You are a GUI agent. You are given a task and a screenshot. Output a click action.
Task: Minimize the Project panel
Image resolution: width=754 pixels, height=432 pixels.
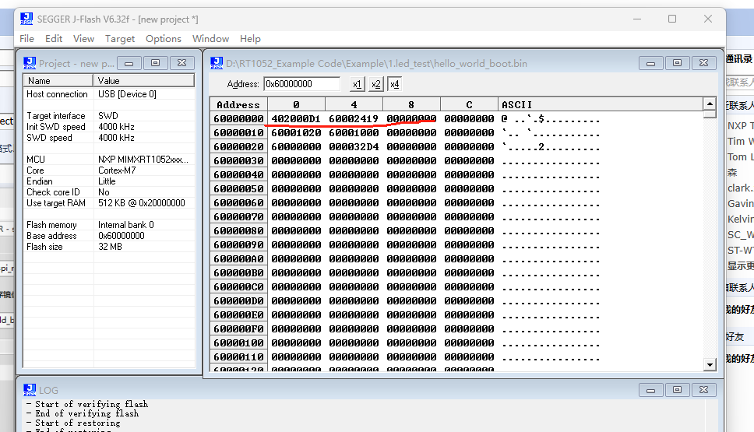[129, 63]
